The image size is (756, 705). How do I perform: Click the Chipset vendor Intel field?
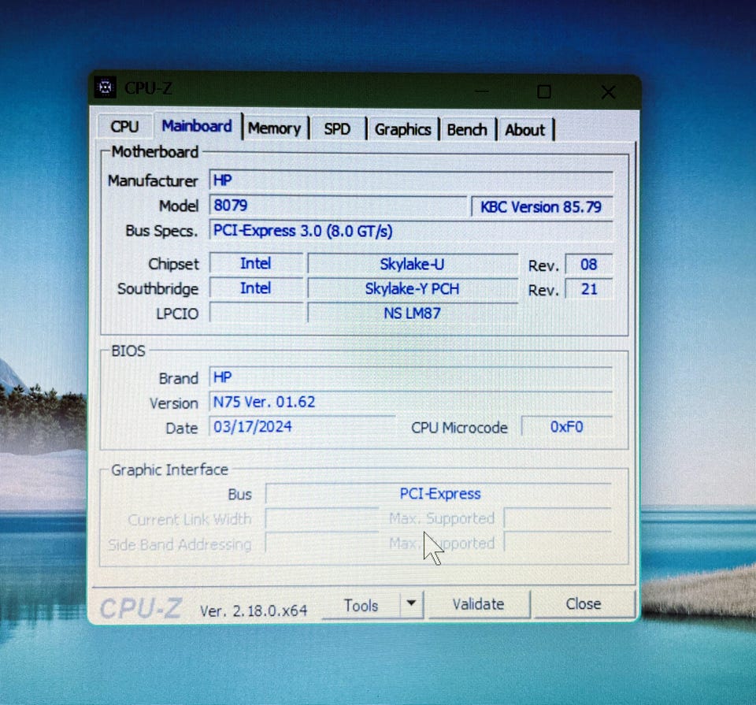[256, 263]
